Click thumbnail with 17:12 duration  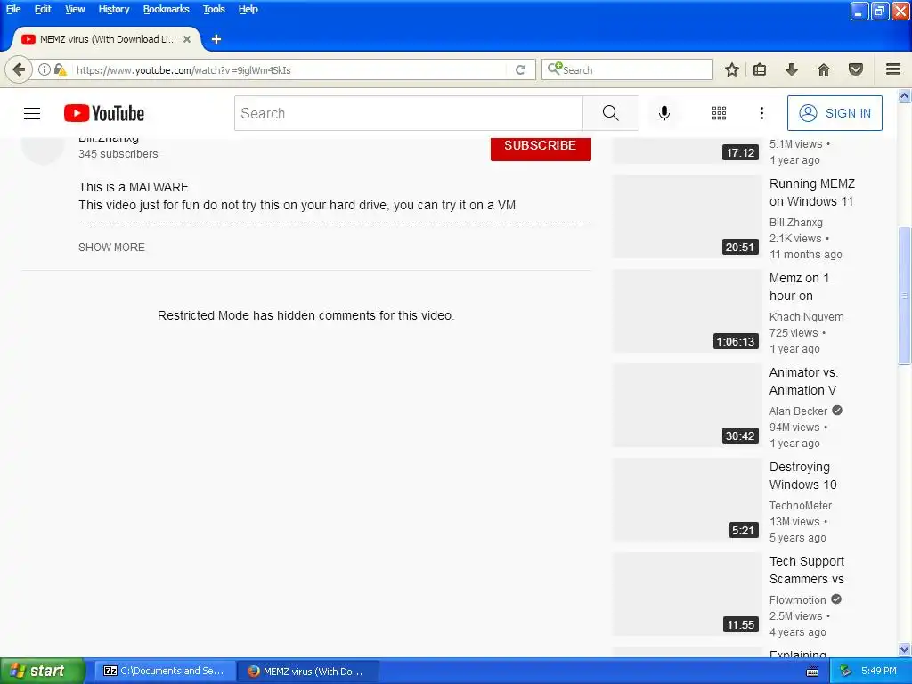point(687,151)
